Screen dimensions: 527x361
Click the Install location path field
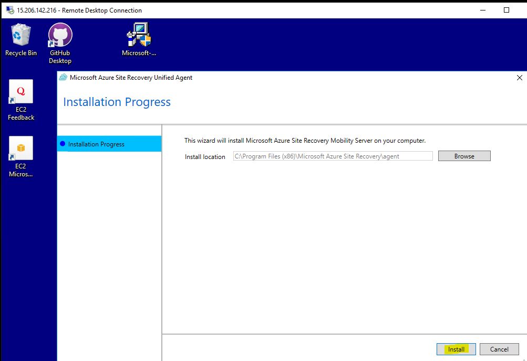[333, 156]
